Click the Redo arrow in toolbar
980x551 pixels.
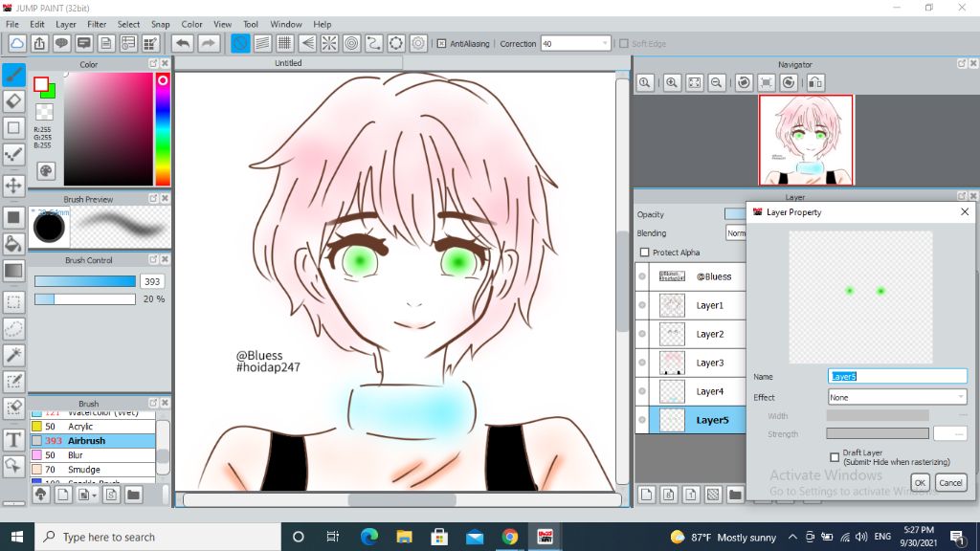point(209,43)
